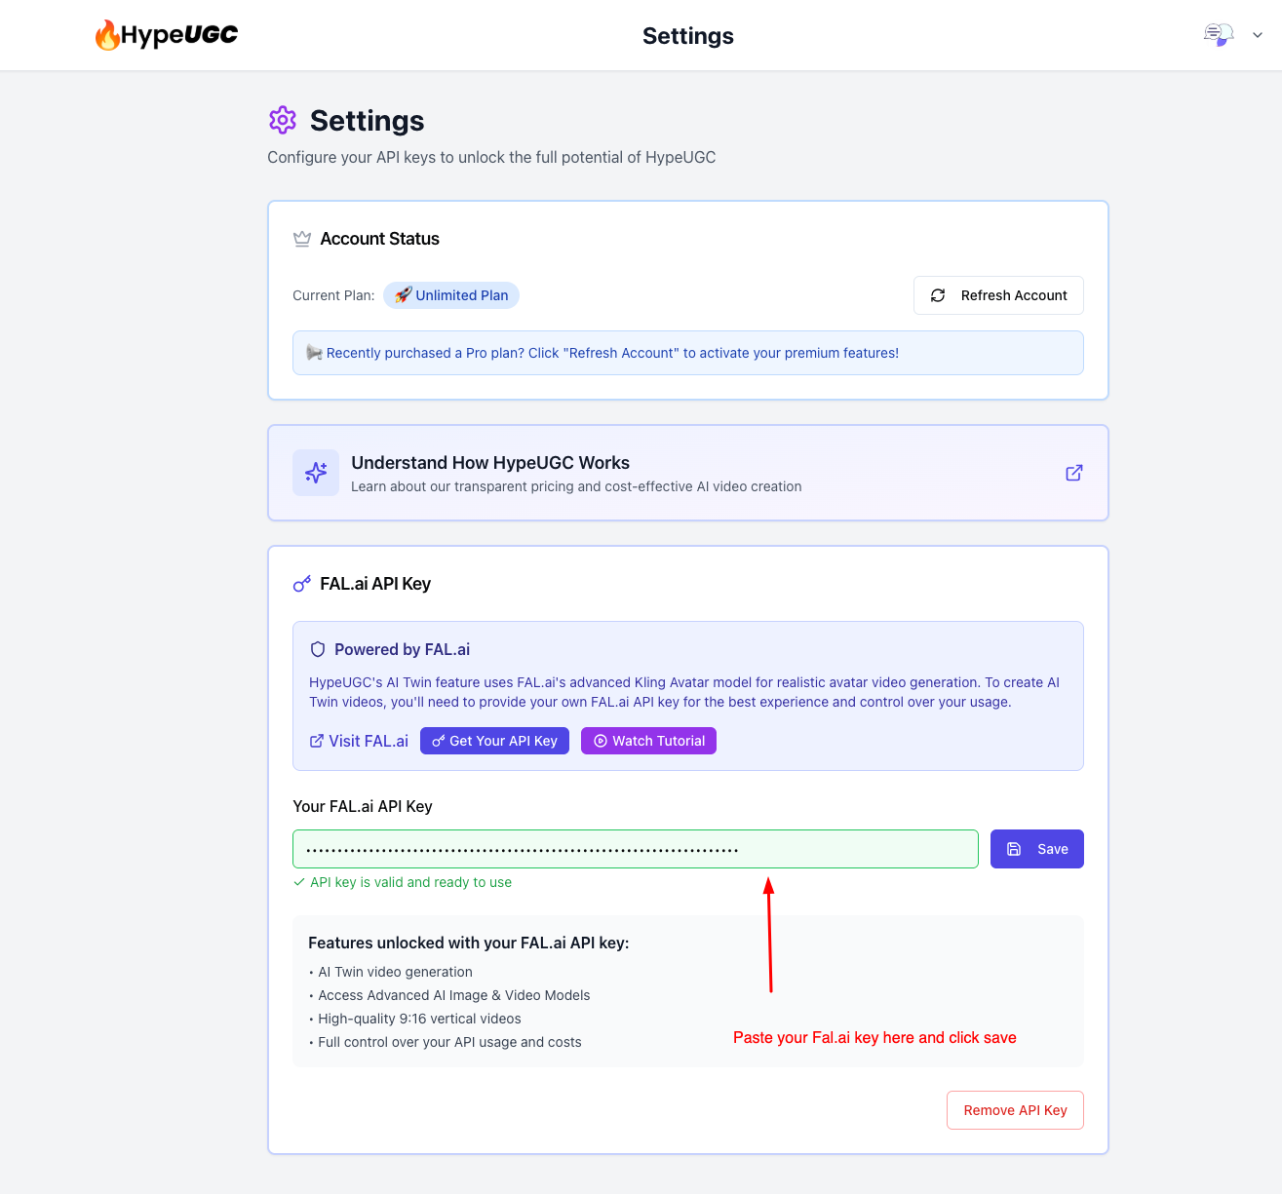The image size is (1282, 1194).
Task: Open Understand How HypeUGC Works card
Action: pyautogui.click(x=688, y=473)
